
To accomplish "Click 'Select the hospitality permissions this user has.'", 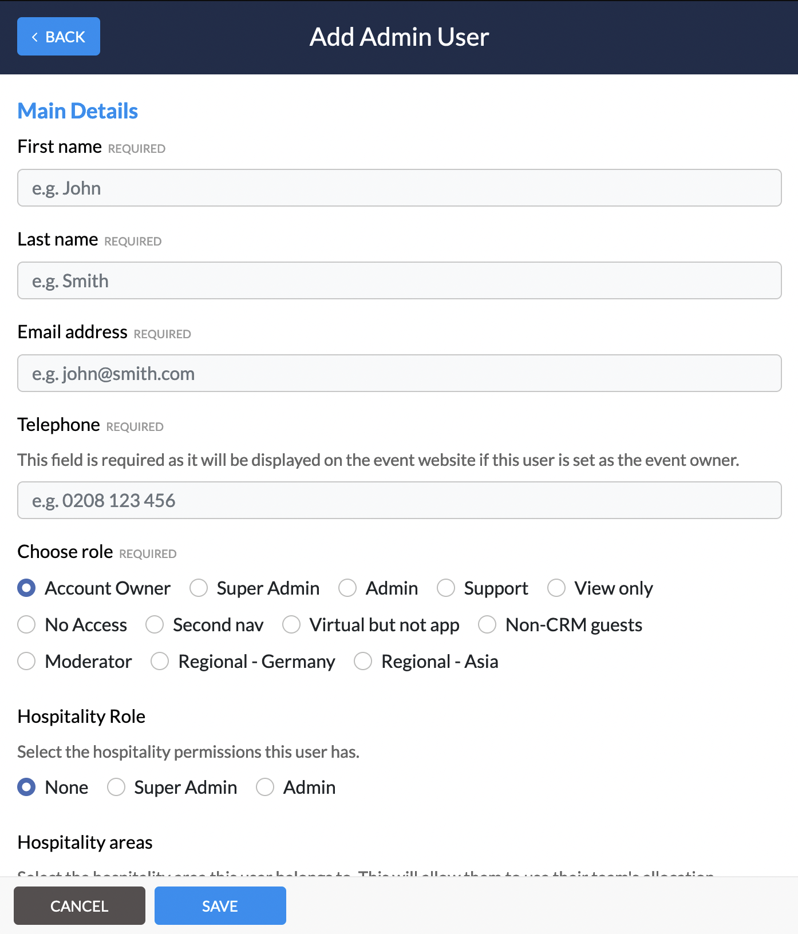I will [188, 752].
